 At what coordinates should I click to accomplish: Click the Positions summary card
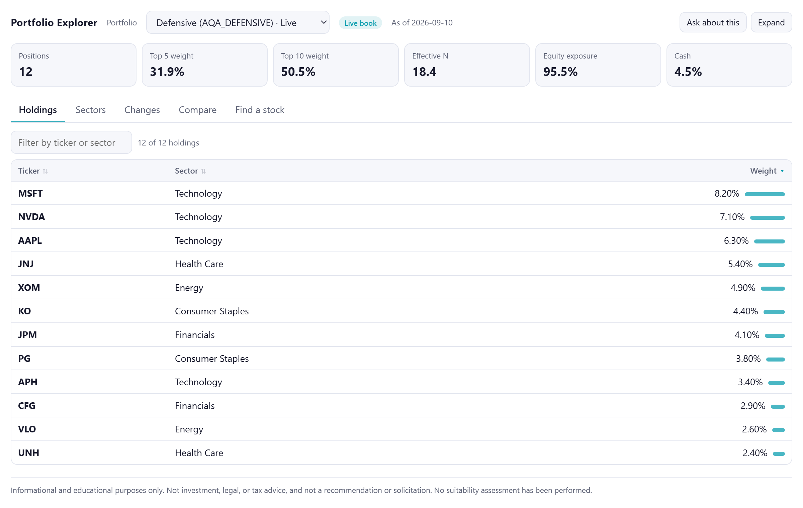coord(74,65)
